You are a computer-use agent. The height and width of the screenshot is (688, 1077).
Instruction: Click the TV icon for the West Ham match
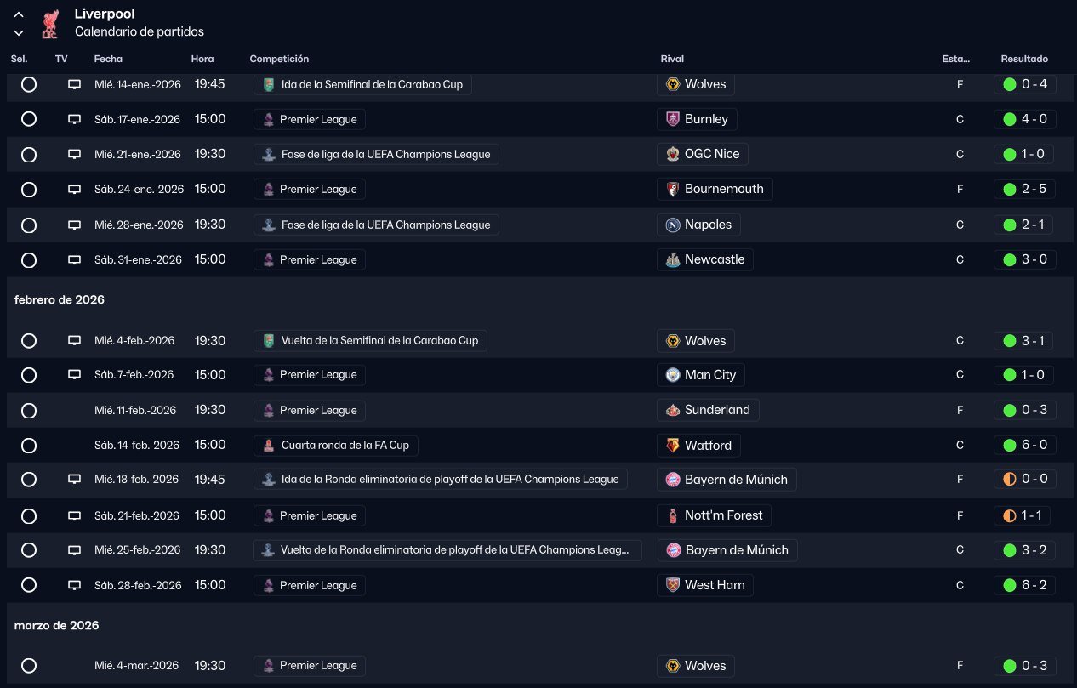point(74,585)
